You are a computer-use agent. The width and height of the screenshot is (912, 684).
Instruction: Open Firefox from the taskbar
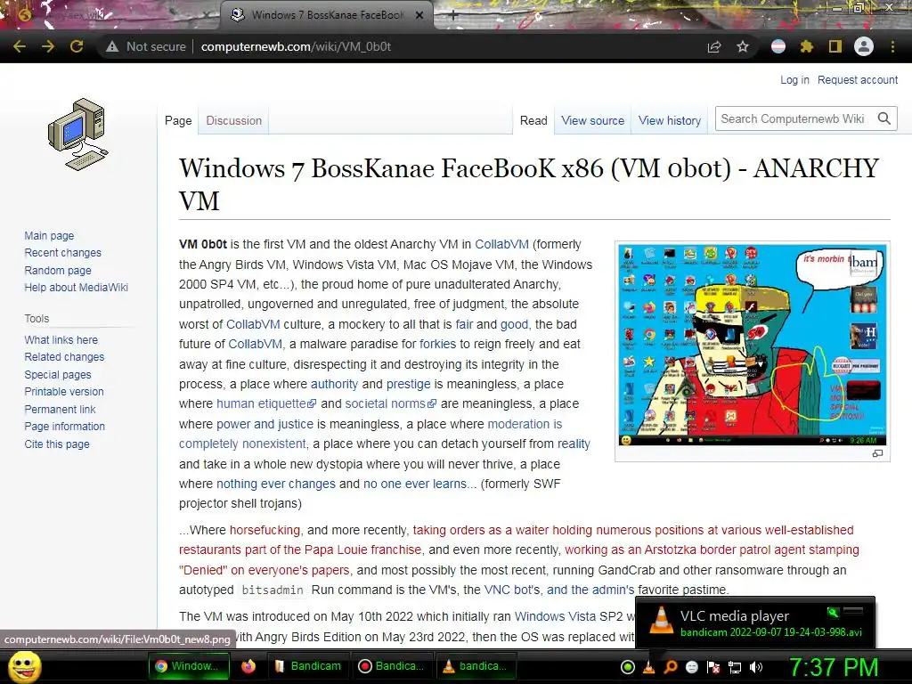(x=248, y=666)
